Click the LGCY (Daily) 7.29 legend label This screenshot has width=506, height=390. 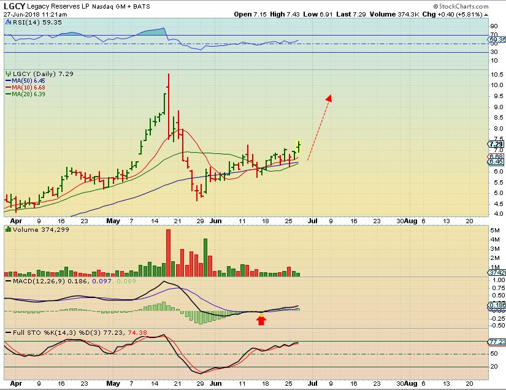[43, 74]
